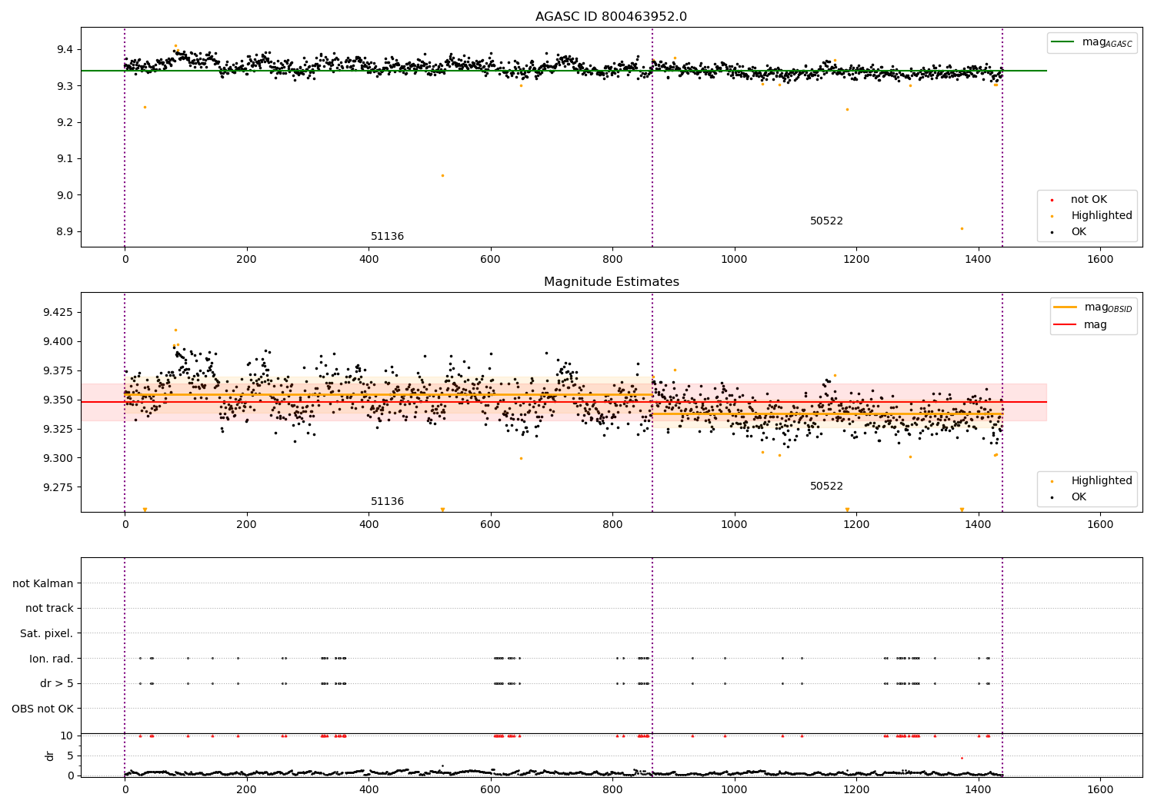Click orange outlier near 9.24 by left dotted line

(x=145, y=107)
